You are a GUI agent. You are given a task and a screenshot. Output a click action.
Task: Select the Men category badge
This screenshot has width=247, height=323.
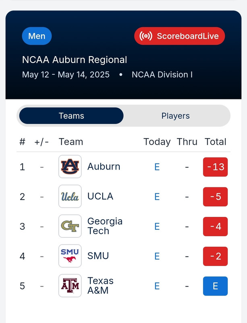37,36
